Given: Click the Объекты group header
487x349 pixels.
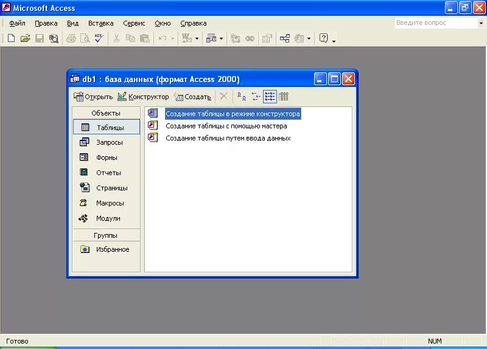Looking at the screenshot, I should [106, 113].
